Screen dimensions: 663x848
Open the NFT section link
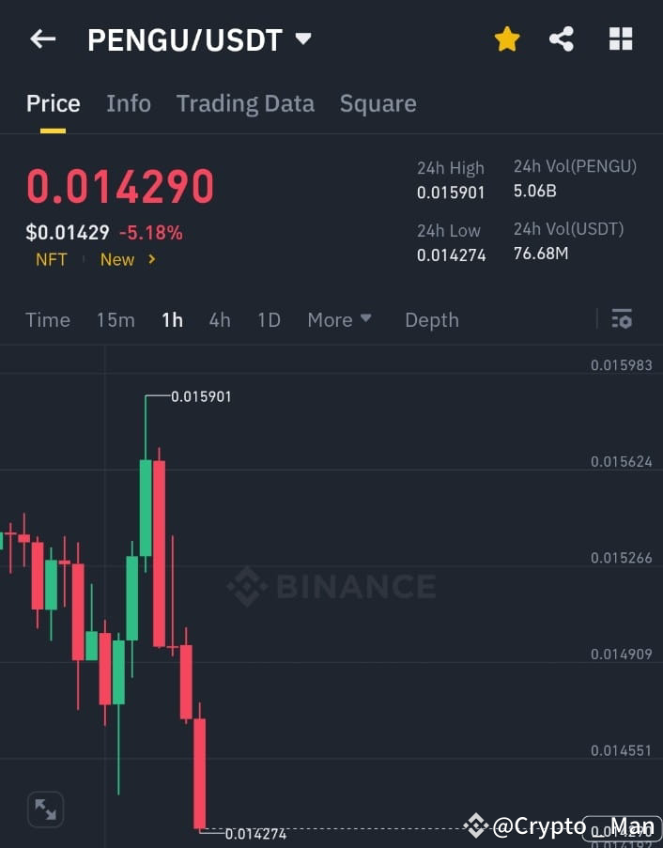[52, 259]
